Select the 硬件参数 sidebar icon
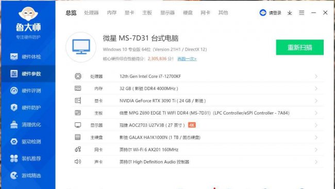The width and height of the screenshot is (335, 189). (x=14, y=74)
